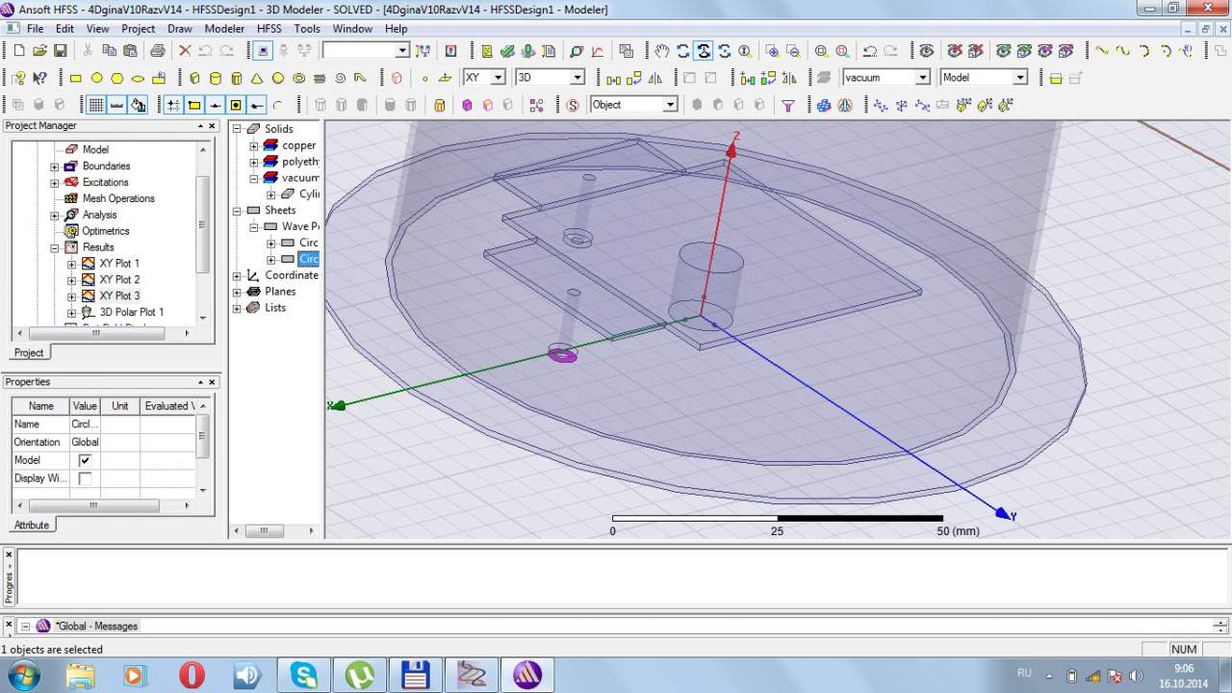Select XY Plot 1 in Results
Screen dimensions: 1232x693
pyautogui.click(x=119, y=263)
